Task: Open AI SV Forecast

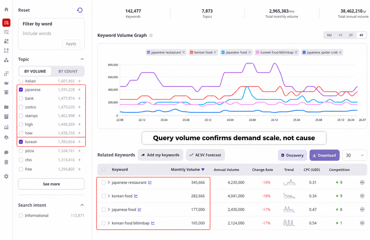Action: (205, 155)
